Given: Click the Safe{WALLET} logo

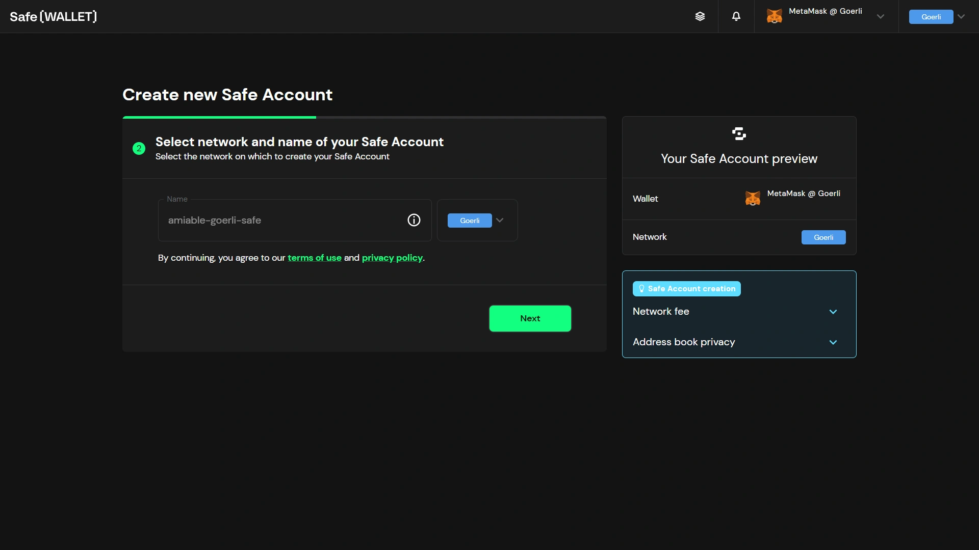Looking at the screenshot, I should pyautogui.click(x=54, y=16).
